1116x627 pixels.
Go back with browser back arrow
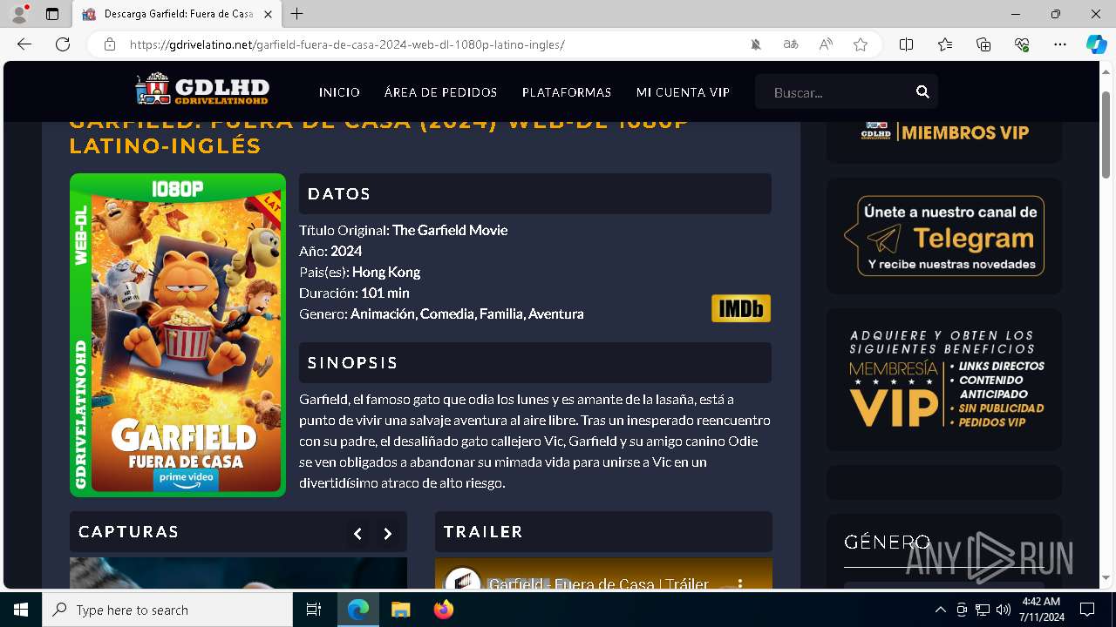click(24, 44)
